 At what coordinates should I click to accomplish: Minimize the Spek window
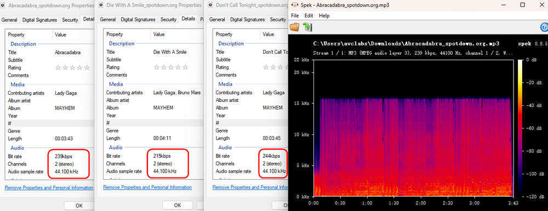click(504, 5)
